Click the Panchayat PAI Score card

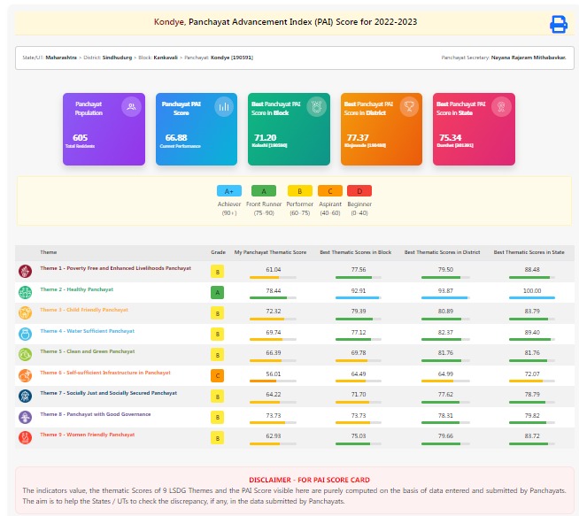click(x=196, y=129)
